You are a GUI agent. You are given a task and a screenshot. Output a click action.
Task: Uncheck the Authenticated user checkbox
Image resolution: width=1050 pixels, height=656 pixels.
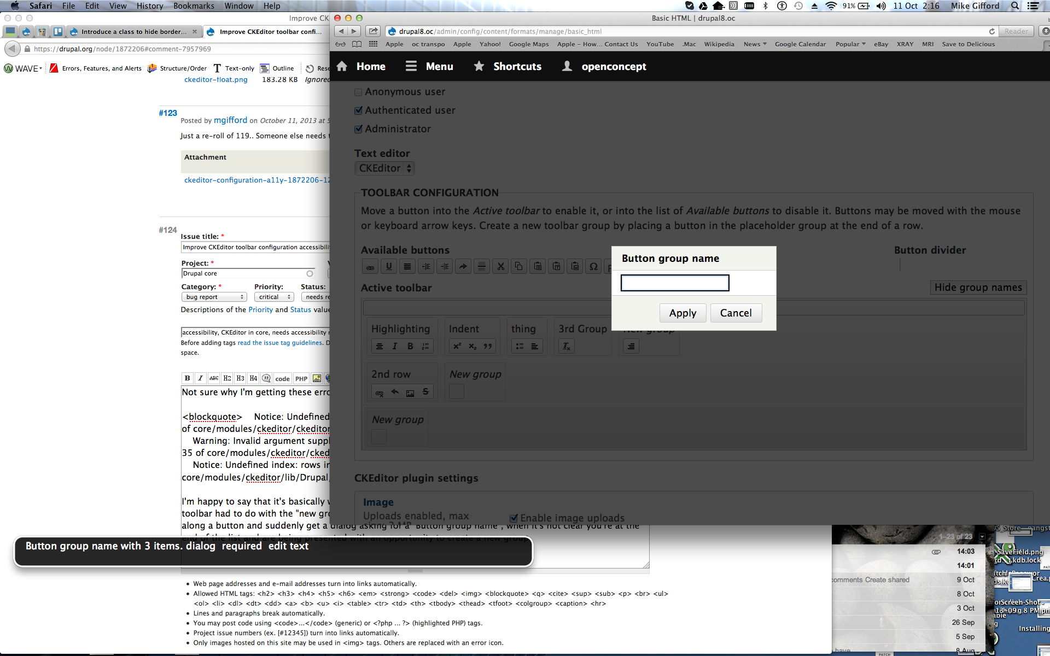(358, 111)
